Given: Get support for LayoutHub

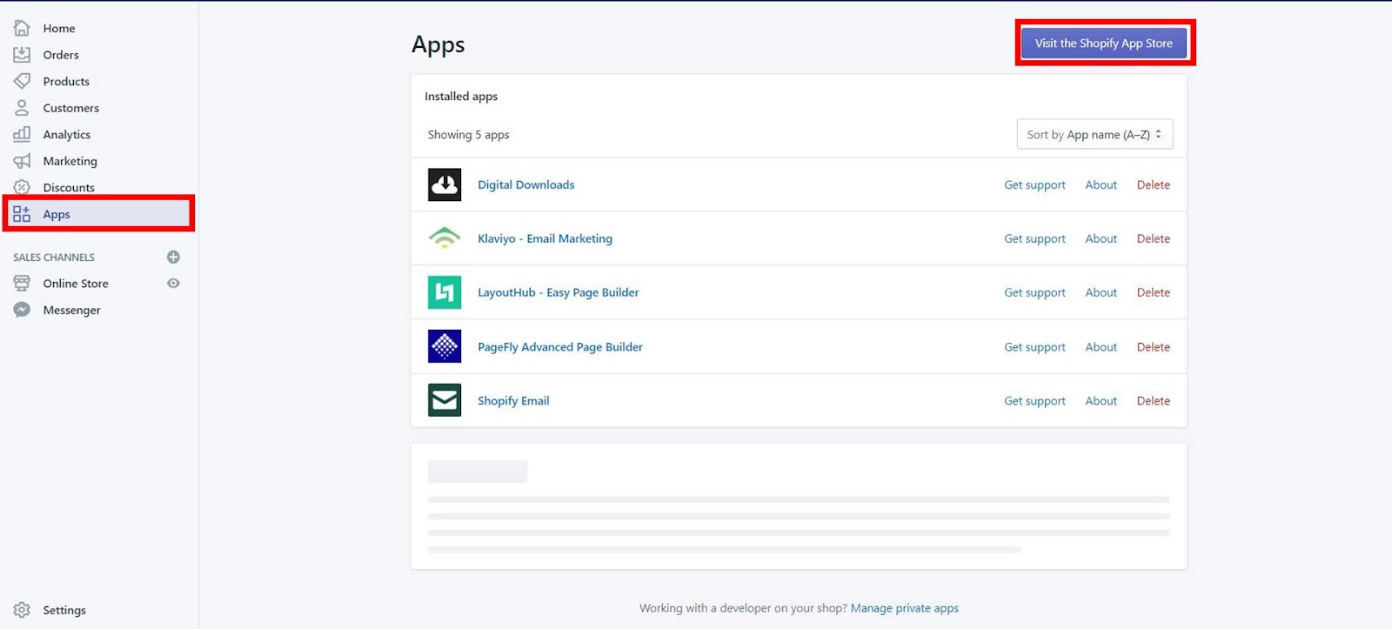Looking at the screenshot, I should pos(1034,292).
